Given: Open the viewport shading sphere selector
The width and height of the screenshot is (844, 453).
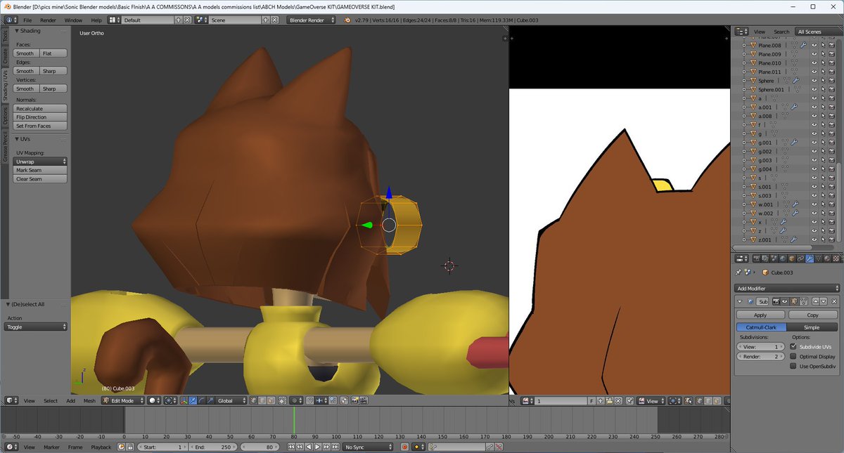Looking at the screenshot, I should pyautogui.click(x=154, y=400).
